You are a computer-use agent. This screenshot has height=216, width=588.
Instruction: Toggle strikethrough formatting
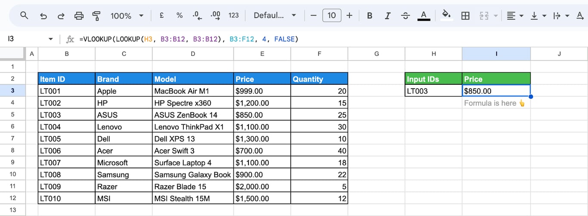[405, 15]
